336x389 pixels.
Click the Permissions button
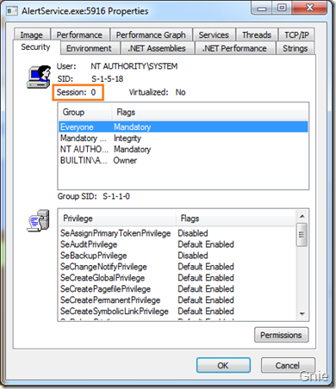pyautogui.click(x=281, y=335)
